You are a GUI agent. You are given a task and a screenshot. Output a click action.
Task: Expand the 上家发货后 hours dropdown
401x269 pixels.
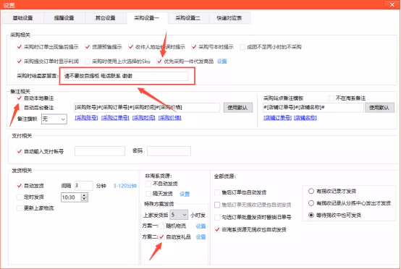(179, 215)
